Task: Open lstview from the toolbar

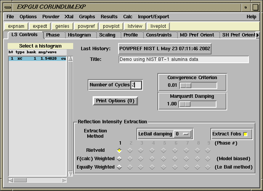Action: (135, 26)
